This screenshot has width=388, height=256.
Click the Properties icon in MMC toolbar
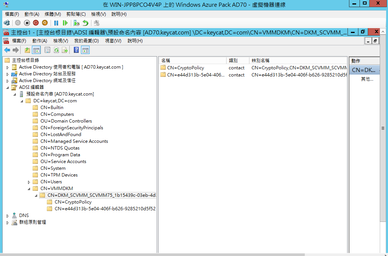tap(47, 50)
